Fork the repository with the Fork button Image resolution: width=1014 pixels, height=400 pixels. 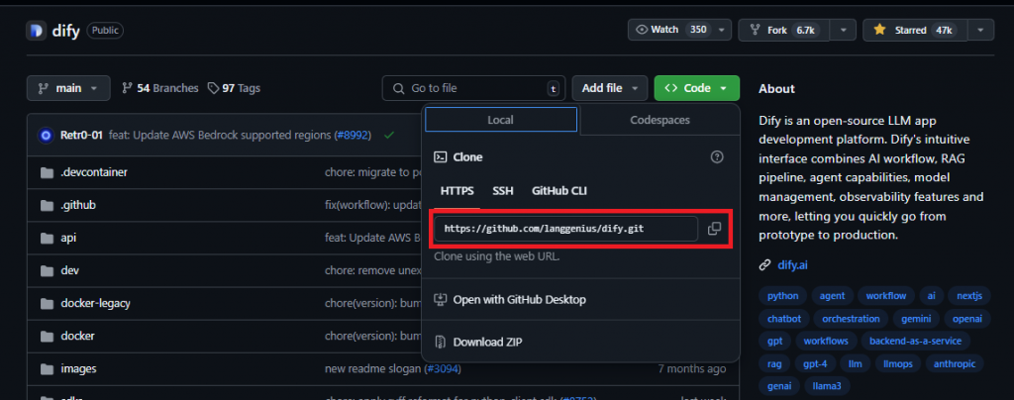pyautogui.click(x=784, y=31)
